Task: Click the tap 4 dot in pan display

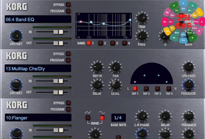Action: [167, 82]
